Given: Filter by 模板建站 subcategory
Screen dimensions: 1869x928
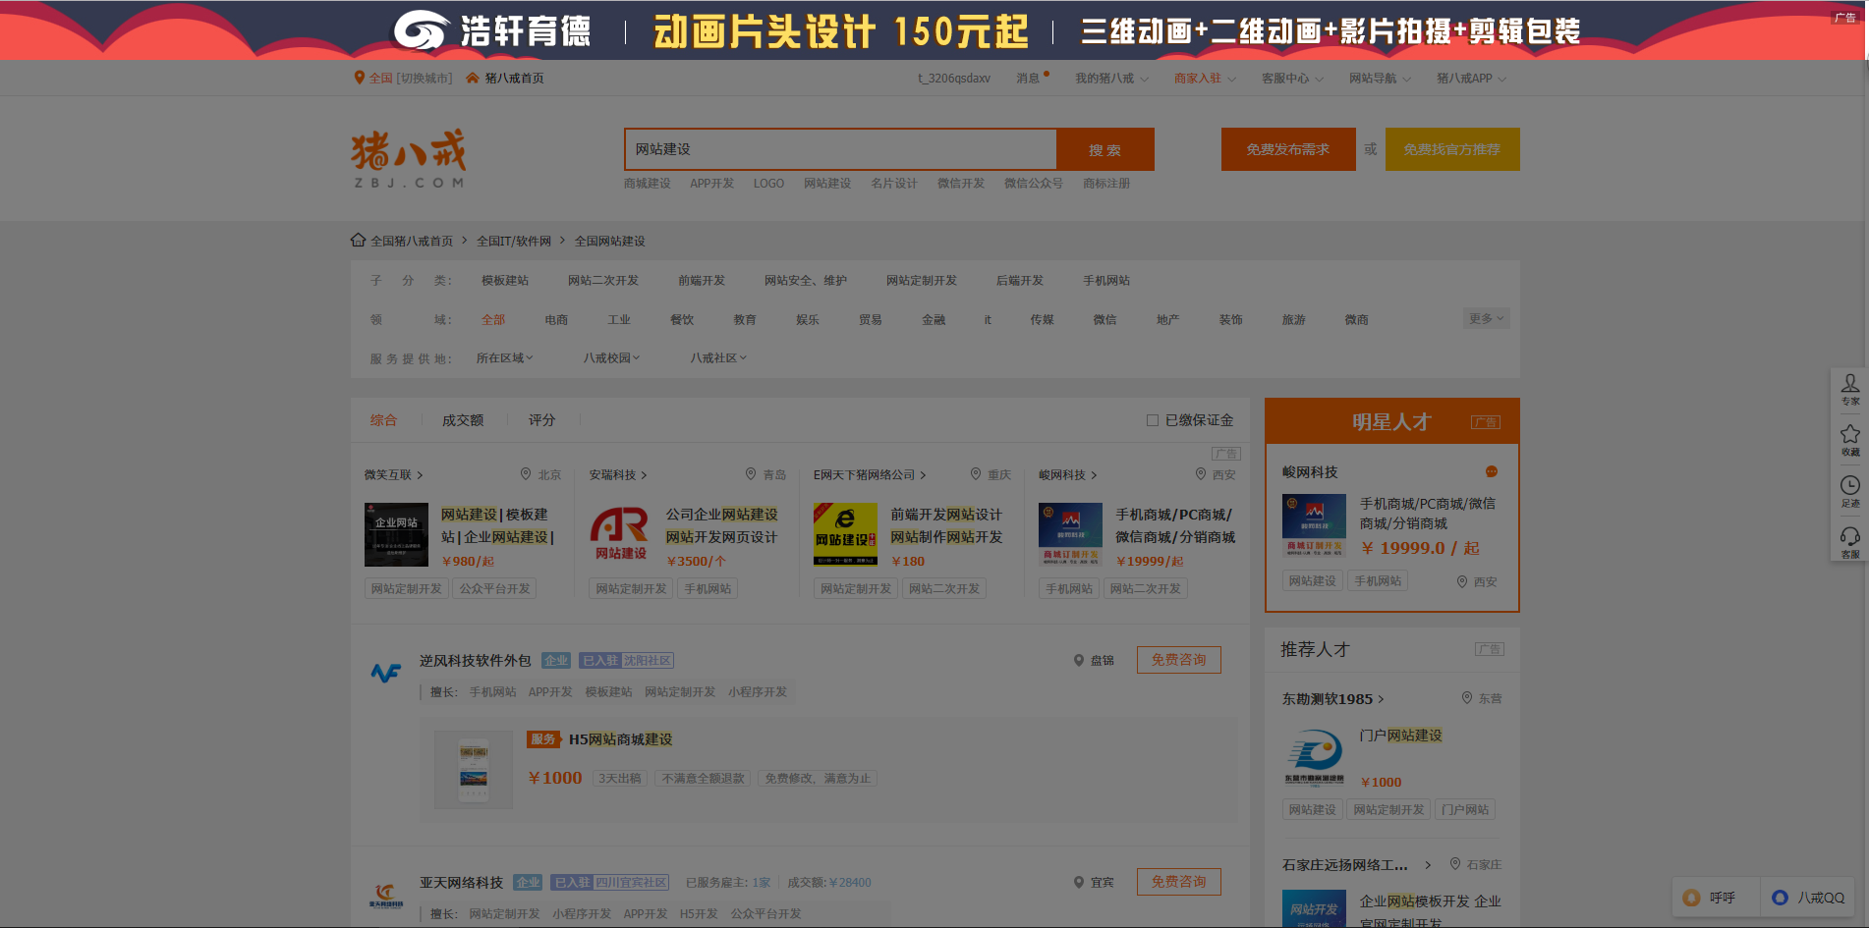Looking at the screenshot, I should 505,281.
